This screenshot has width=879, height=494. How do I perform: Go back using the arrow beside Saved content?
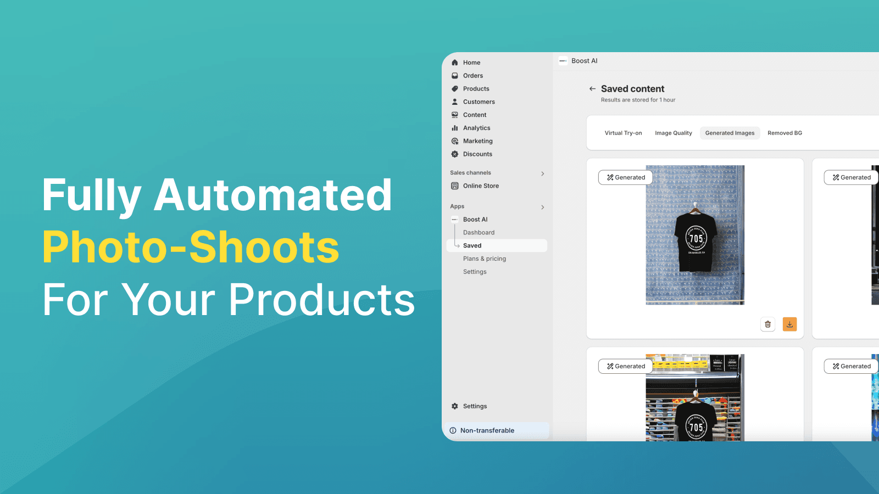(x=592, y=89)
